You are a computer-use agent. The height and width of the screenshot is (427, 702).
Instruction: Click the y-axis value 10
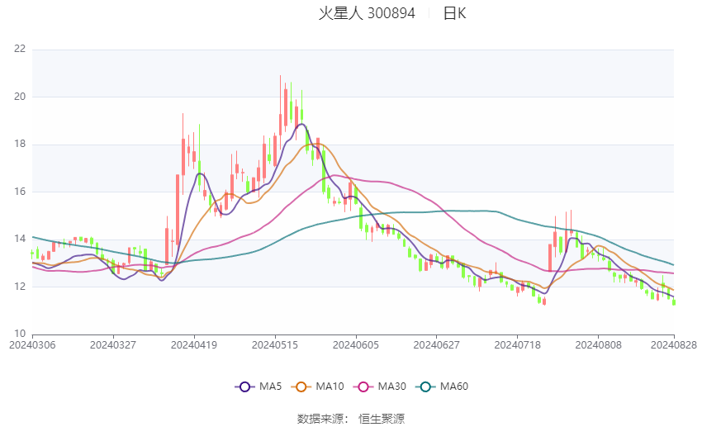(x=20, y=334)
